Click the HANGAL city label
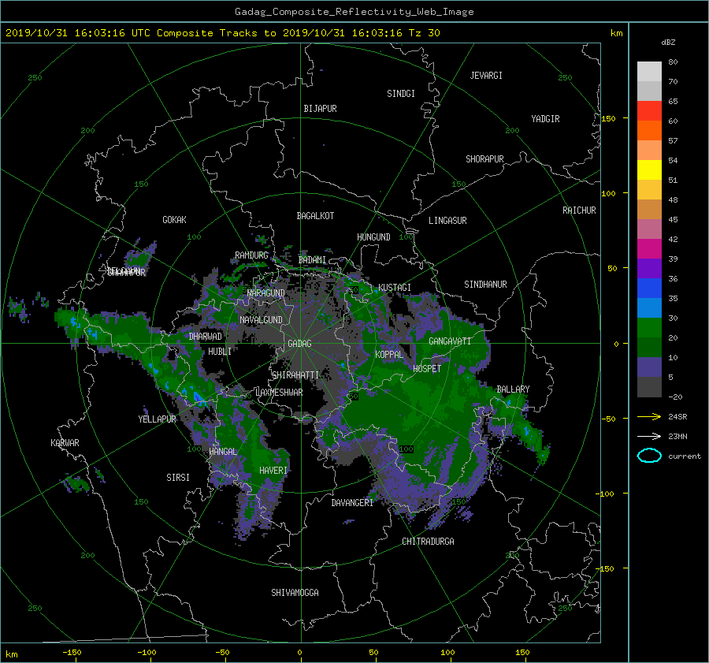This screenshot has height=663, width=709. click(223, 452)
